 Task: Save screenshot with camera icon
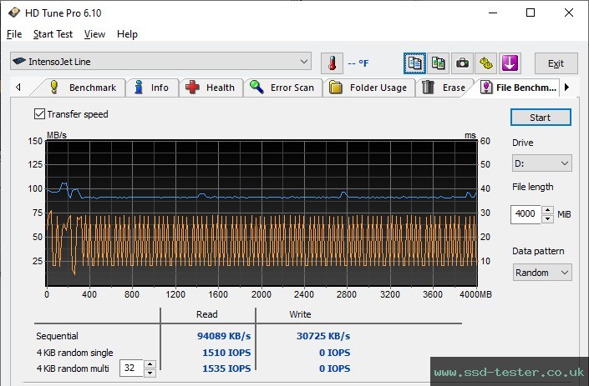point(462,63)
